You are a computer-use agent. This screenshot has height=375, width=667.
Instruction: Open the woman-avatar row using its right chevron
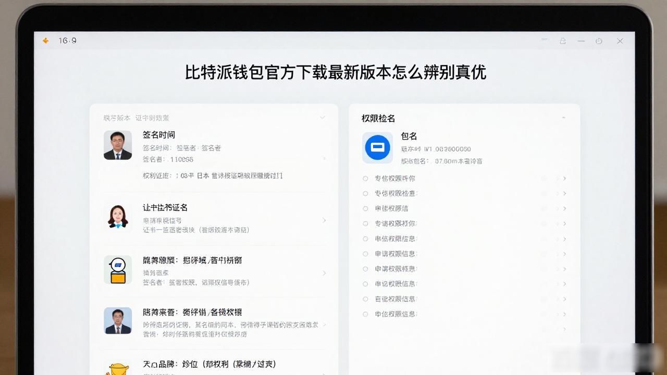[324, 220]
